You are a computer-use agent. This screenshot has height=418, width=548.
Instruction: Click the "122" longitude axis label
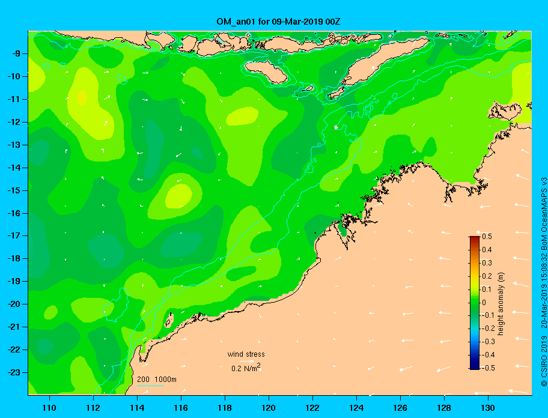point(312,408)
